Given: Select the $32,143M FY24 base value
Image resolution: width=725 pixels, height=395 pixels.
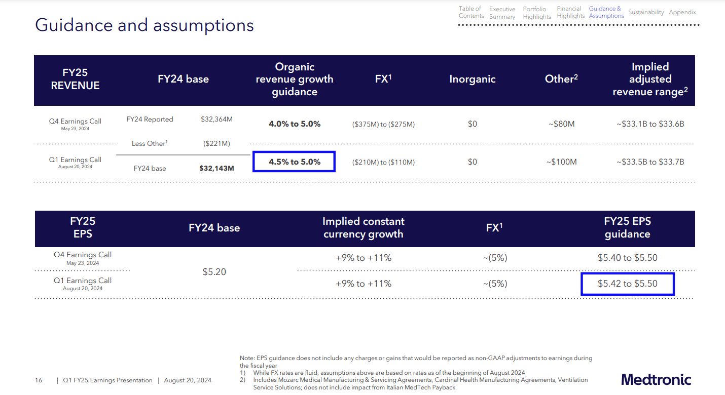Looking at the screenshot, I should (x=216, y=168).
